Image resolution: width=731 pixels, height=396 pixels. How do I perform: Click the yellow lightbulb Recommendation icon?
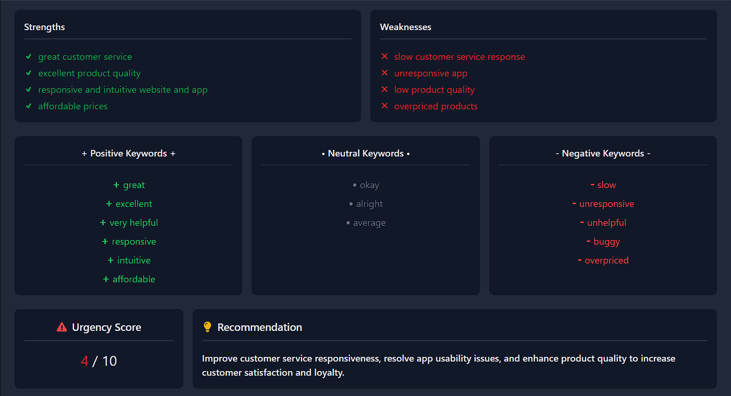click(x=207, y=327)
